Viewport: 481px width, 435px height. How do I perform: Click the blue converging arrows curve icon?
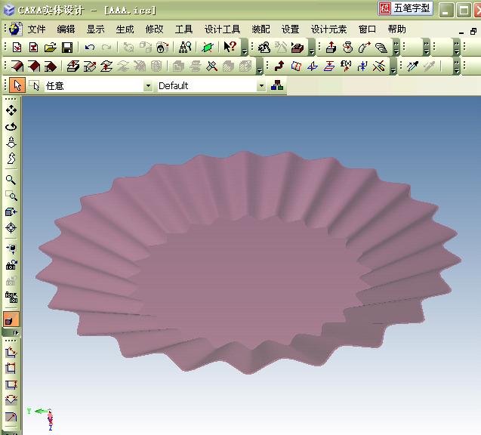(x=362, y=66)
